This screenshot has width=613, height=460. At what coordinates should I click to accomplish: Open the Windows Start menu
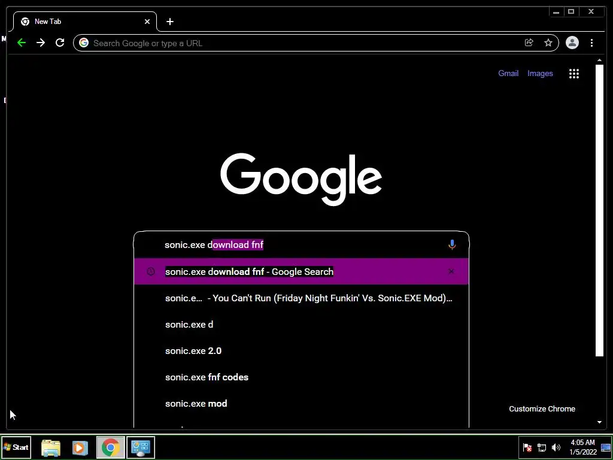16,447
